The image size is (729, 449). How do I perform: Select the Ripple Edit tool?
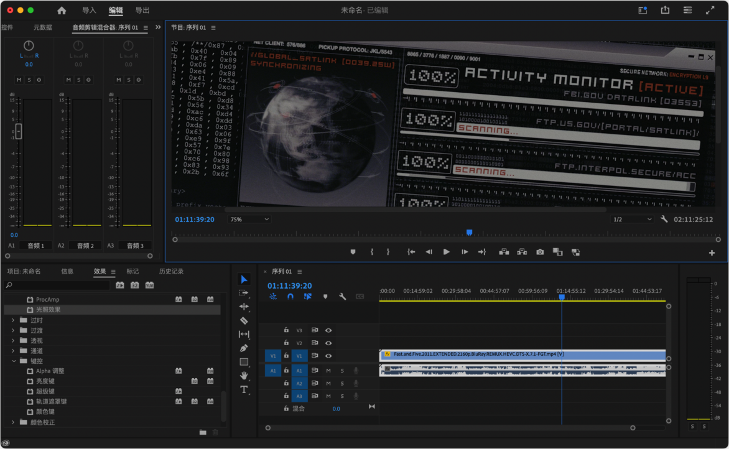click(x=244, y=307)
